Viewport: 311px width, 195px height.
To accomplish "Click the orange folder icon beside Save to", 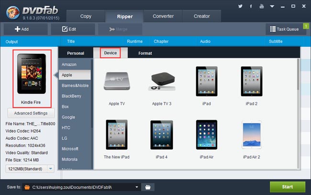I will [x=27, y=187].
